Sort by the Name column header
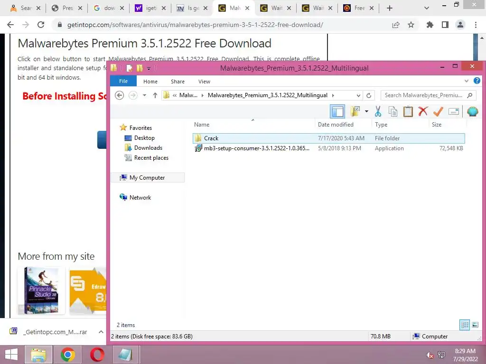 [x=253, y=125]
